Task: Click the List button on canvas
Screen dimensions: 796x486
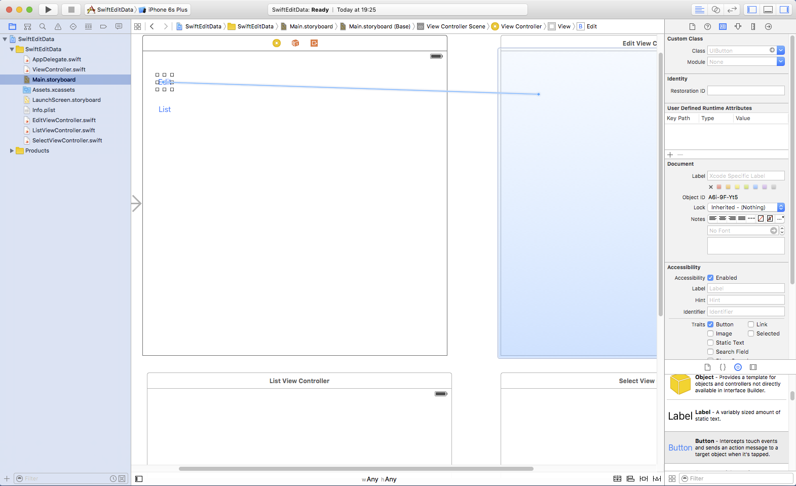Action: (x=165, y=109)
